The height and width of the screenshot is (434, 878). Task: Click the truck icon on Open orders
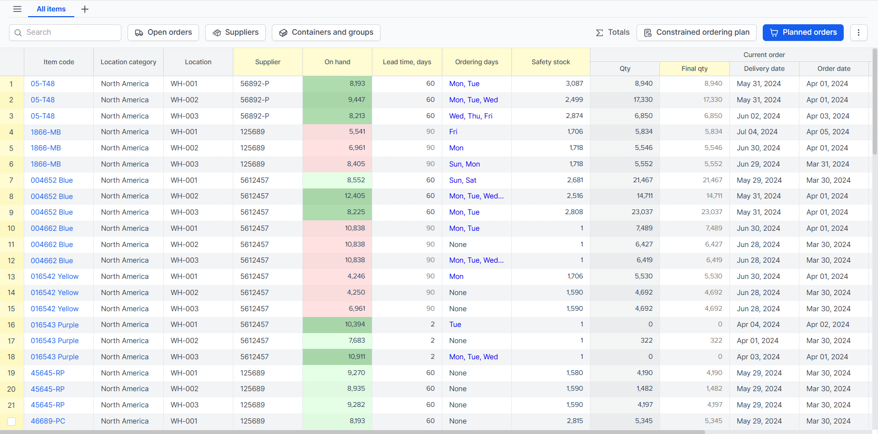point(139,33)
